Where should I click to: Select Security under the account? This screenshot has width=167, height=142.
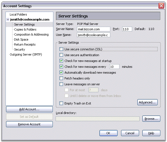click(x=19, y=49)
